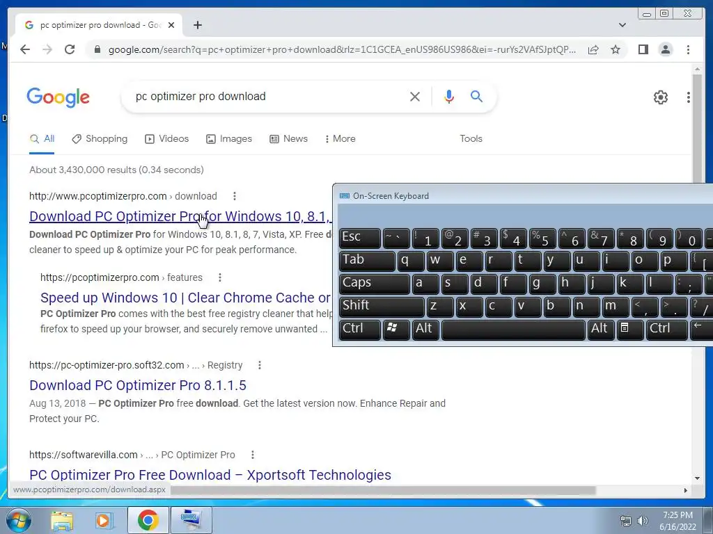Click the browser forward arrow
The image size is (713, 534).
click(x=47, y=49)
